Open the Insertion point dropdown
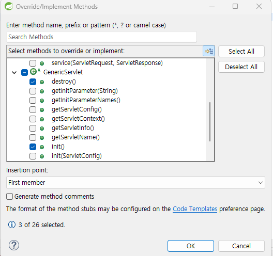 (135, 183)
